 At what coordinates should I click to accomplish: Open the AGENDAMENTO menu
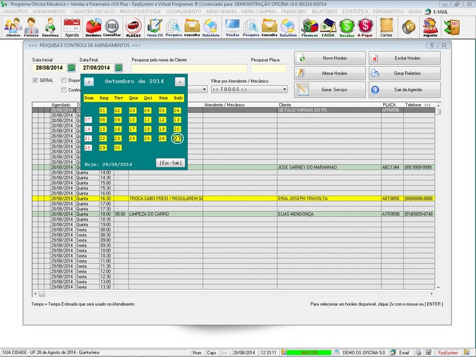pyautogui.click(x=49, y=11)
